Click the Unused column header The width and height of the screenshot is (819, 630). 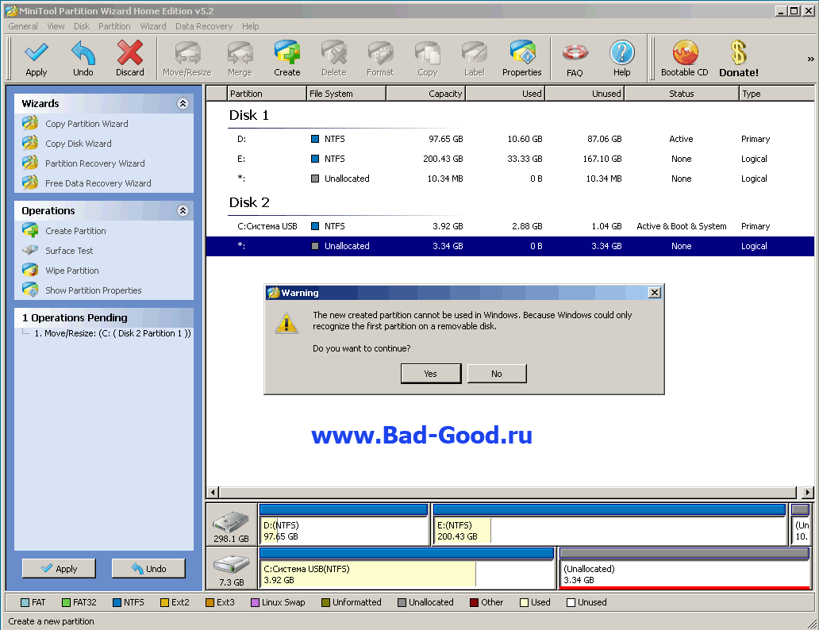tap(584, 94)
